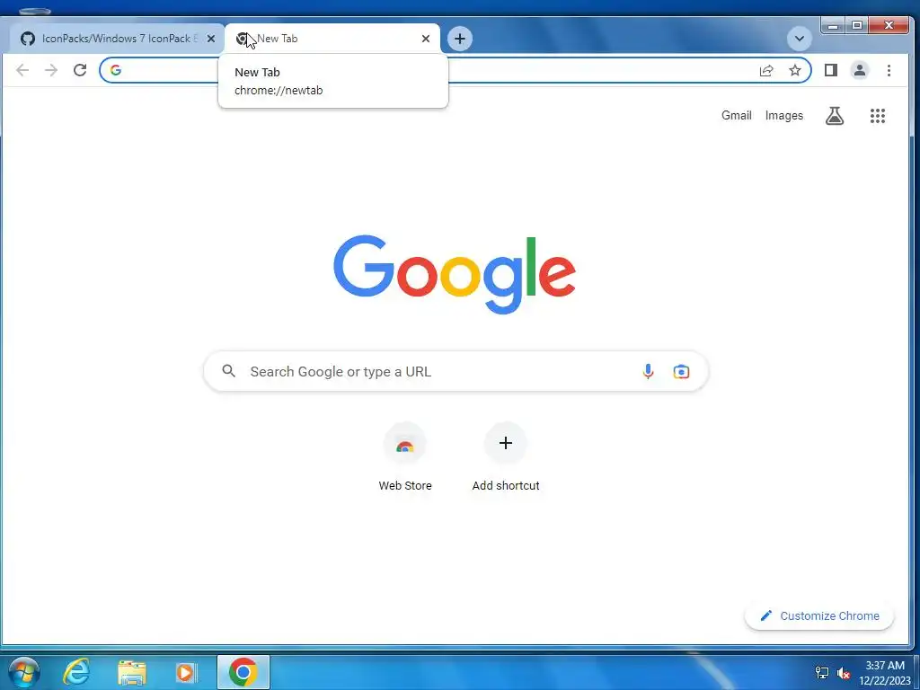Click the magnifier icon in search box
Image resolution: width=920 pixels, height=690 pixels.
click(x=229, y=371)
